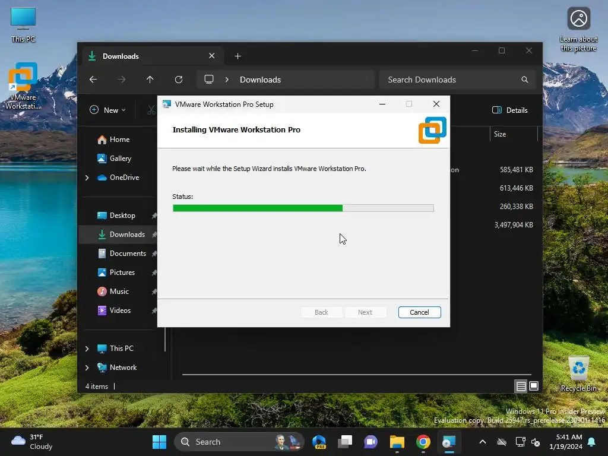The height and width of the screenshot is (456, 608).
Task: Open Microsoft Edge Preview from taskbar
Action: tap(319, 442)
